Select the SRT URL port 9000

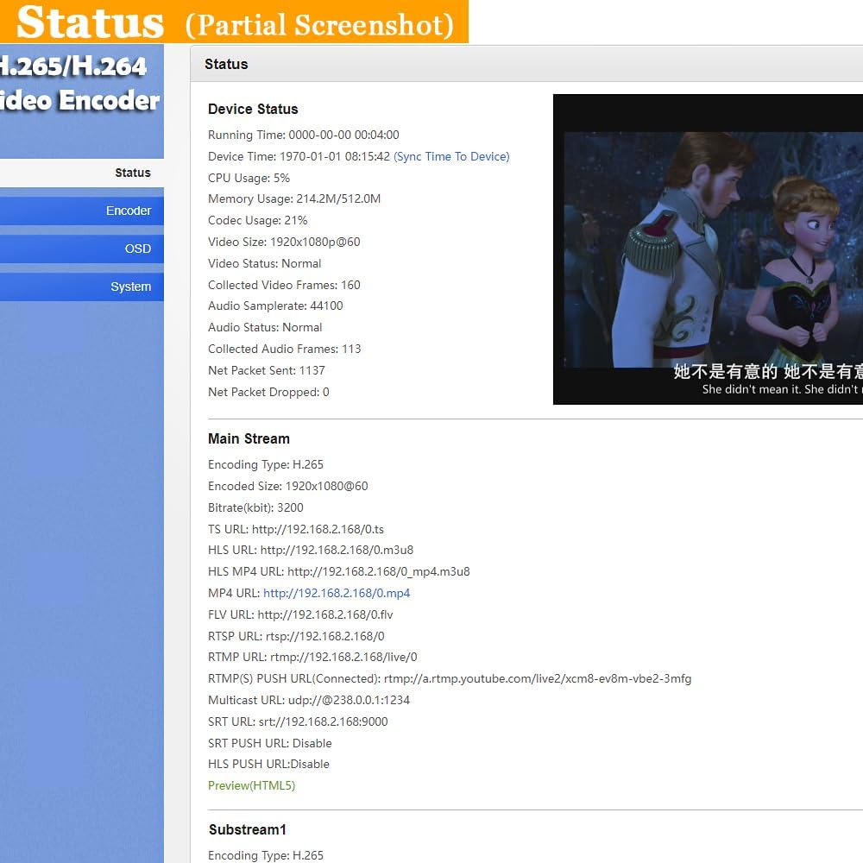pyautogui.click(x=297, y=721)
